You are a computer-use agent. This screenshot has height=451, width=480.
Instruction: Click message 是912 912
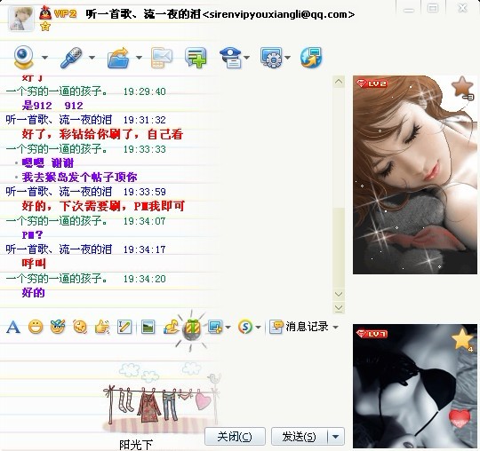[x=52, y=106]
